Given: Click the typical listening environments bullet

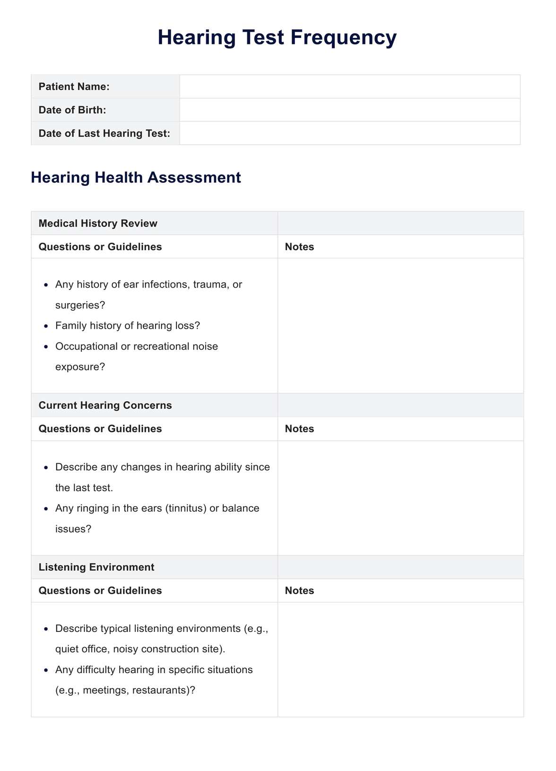Looking at the screenshot, I should point(162,629).
